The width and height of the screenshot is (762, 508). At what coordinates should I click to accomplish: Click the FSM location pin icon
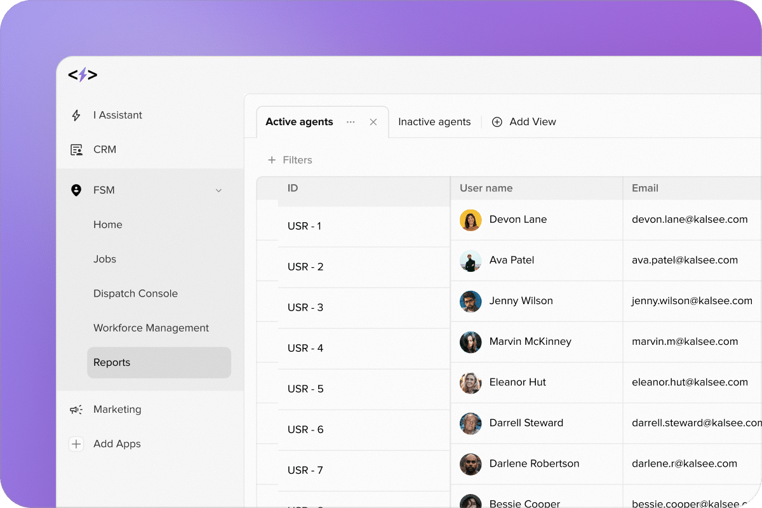pyautogui.click(x=76, y=190)
